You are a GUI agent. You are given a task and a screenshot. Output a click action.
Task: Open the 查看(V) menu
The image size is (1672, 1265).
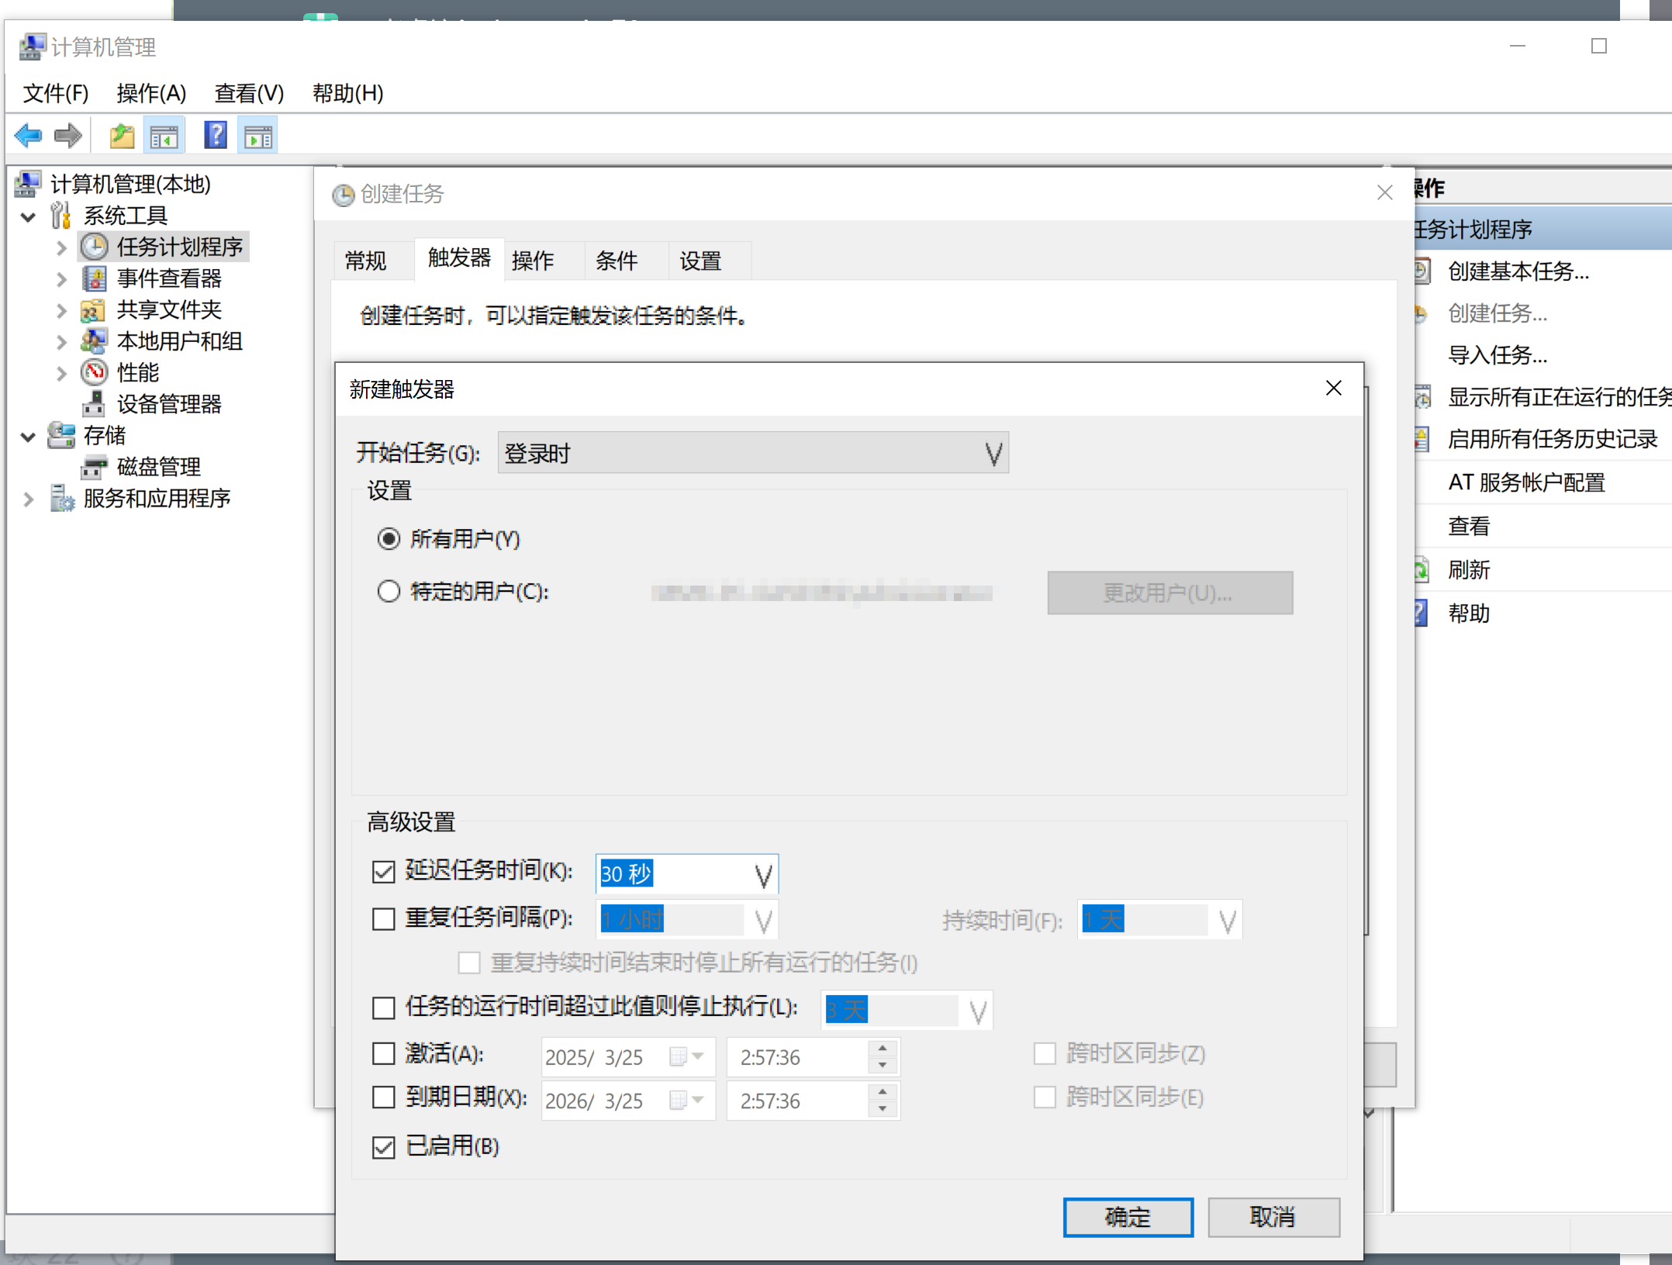pos(249,93)
